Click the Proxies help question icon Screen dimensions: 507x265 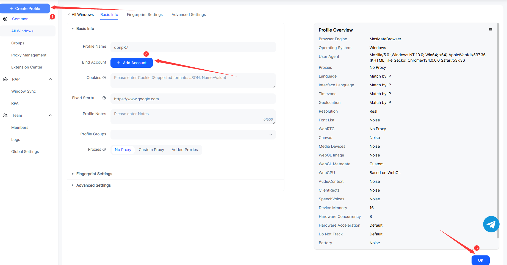click(104, 149)
